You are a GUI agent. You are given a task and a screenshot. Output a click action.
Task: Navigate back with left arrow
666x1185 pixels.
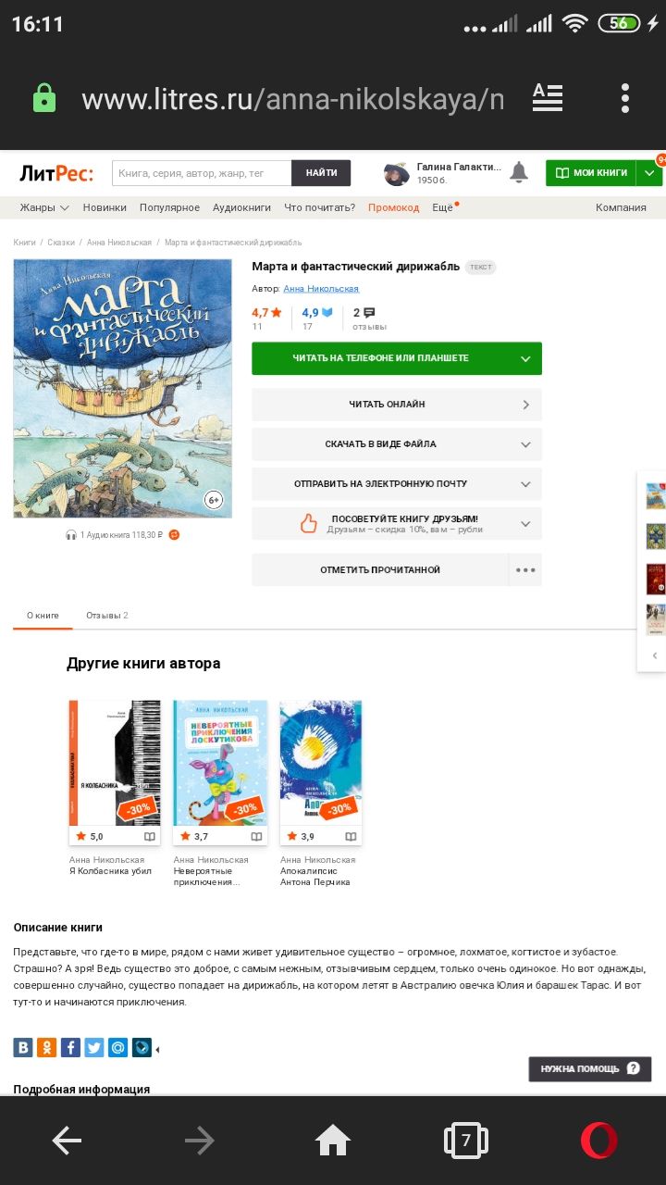pos(67,1141)
